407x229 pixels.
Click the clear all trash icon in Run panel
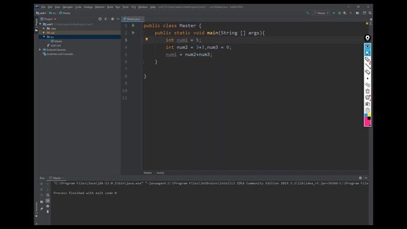(x=48, y=212)
